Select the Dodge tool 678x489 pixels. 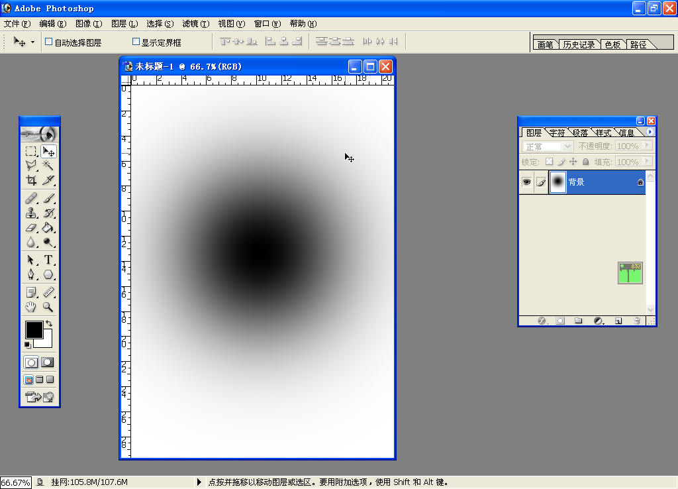48,243
